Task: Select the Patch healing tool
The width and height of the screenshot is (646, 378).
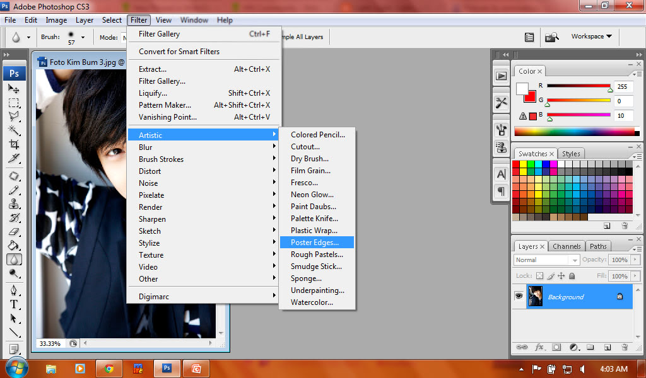Action: coord(14,176)
